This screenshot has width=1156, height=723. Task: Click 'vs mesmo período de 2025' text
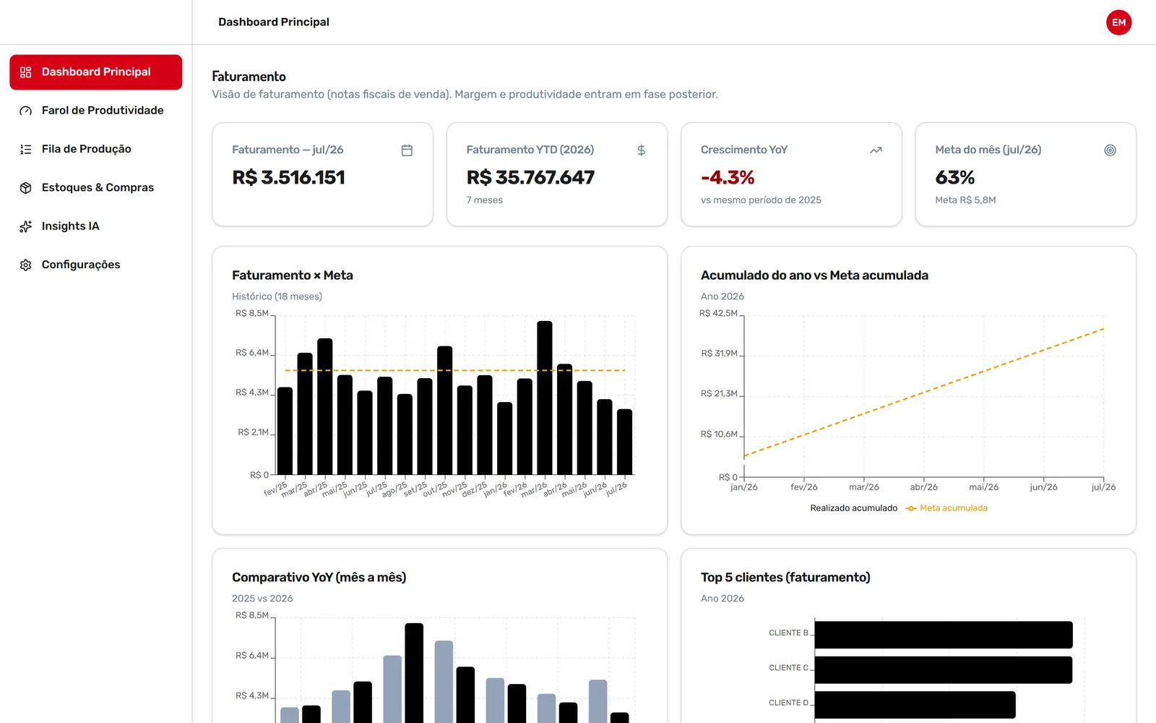click(761, 200)
